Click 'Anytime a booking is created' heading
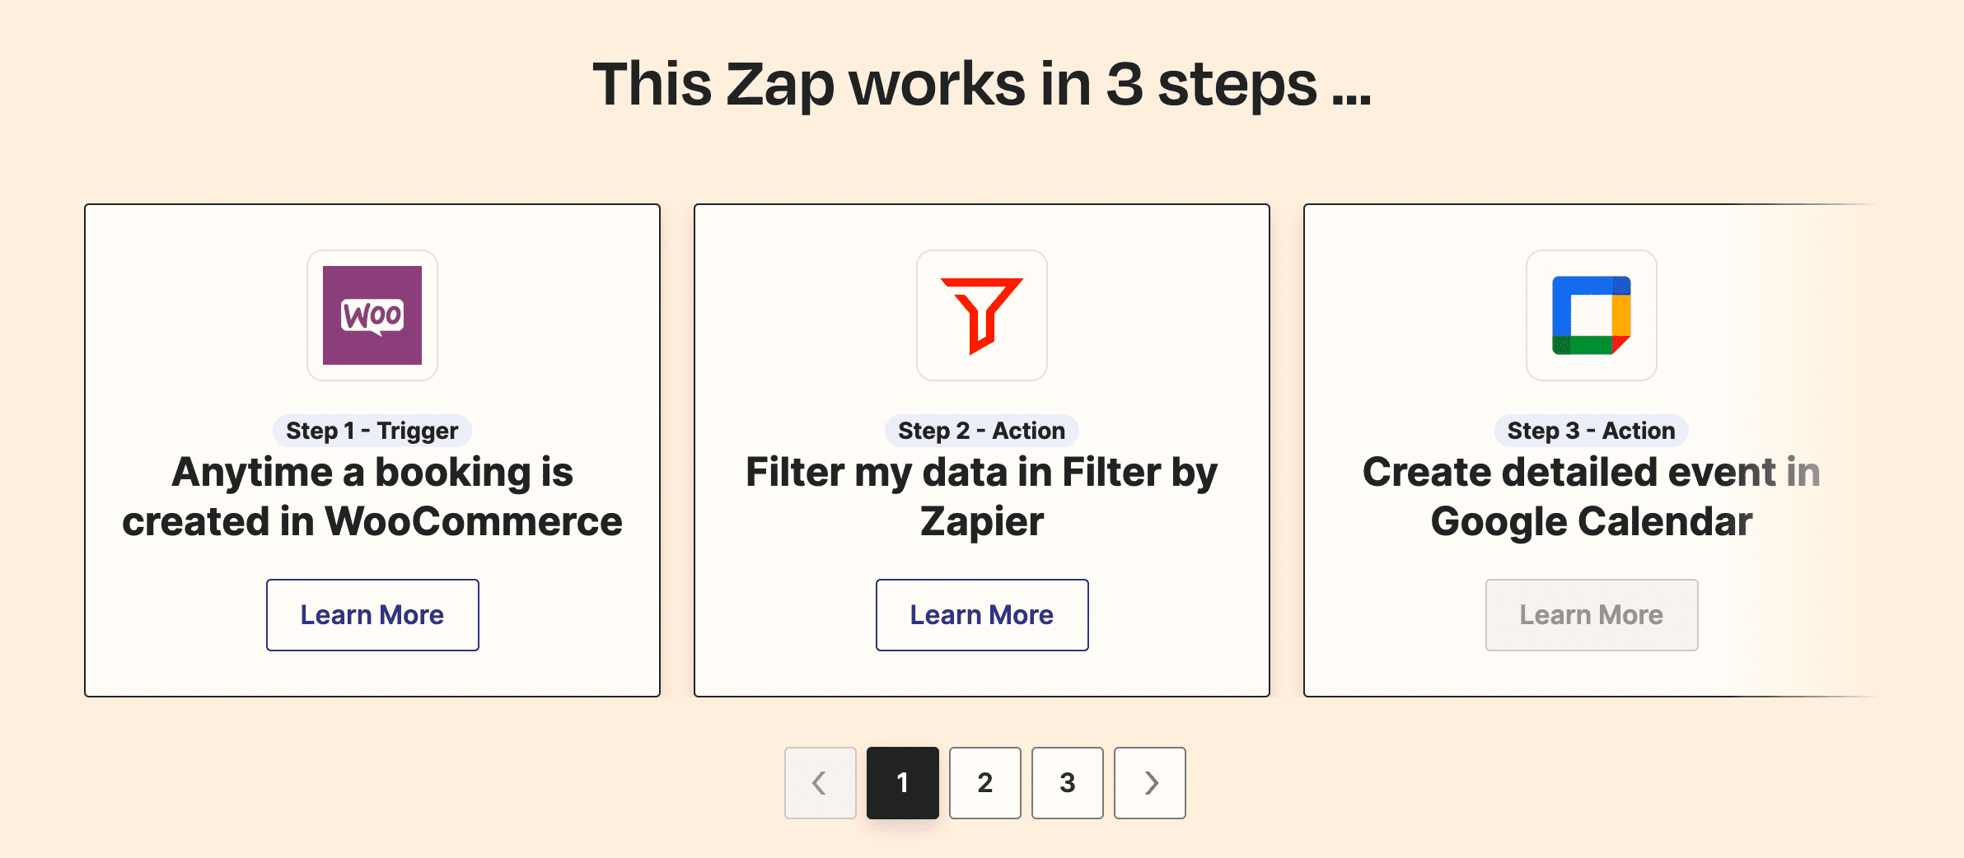This screenshot has height=858, width=1964. coord(372,497)
